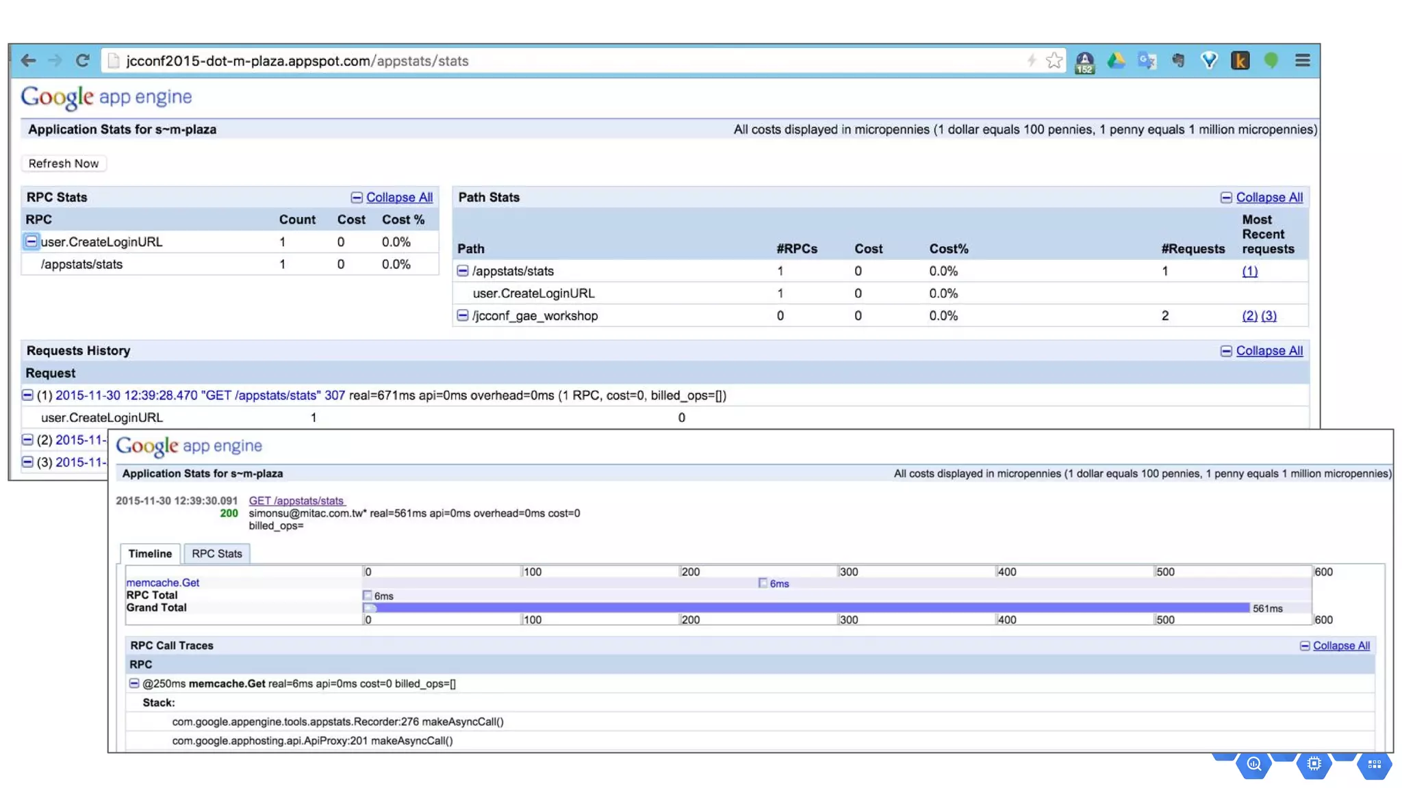
Task: Click the browser address bar URL
Action: pyautogui.click(x=297, y=61)
